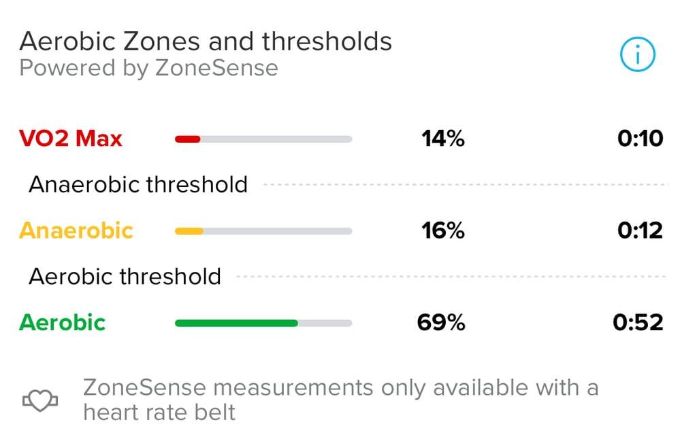This screenshot has height=437, width=697.
Task: Select the VO2 Max zone label
Action: click(71, 138)
